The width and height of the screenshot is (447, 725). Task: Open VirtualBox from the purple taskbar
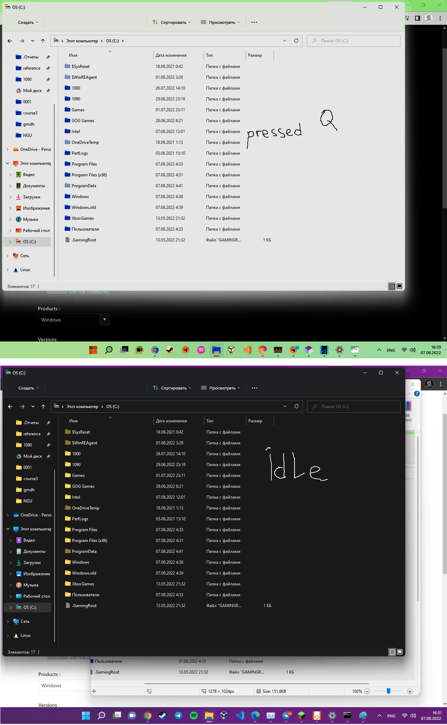pos(224,716)
